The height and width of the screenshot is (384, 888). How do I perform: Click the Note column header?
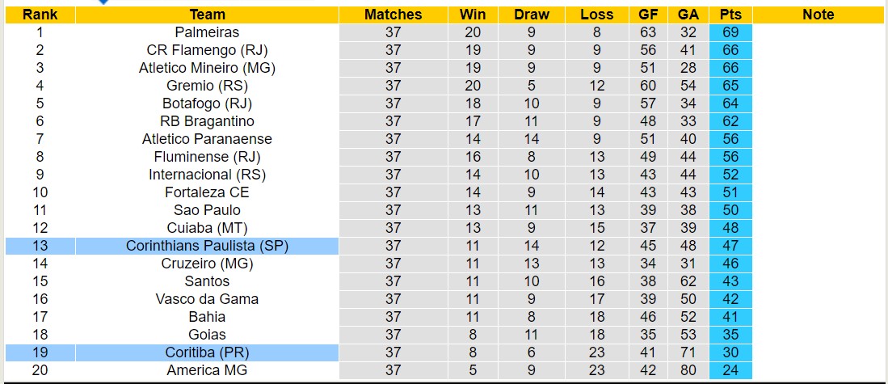(819, 15)
